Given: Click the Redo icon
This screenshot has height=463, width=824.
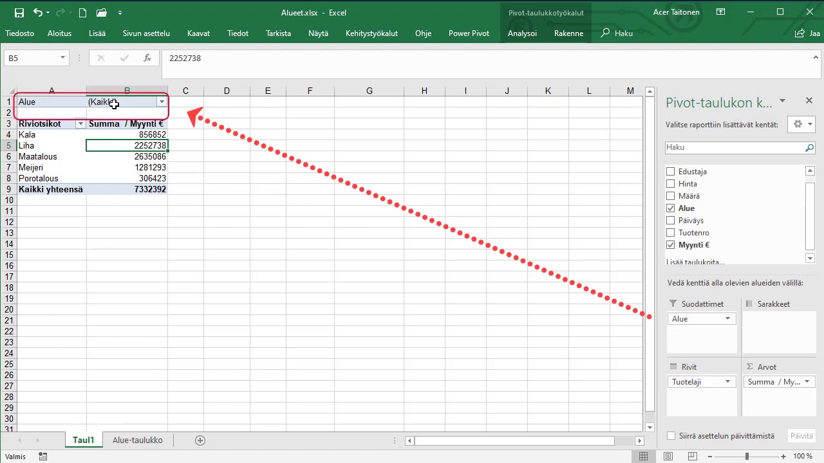Looking at the screenshot, I should 61,12.
